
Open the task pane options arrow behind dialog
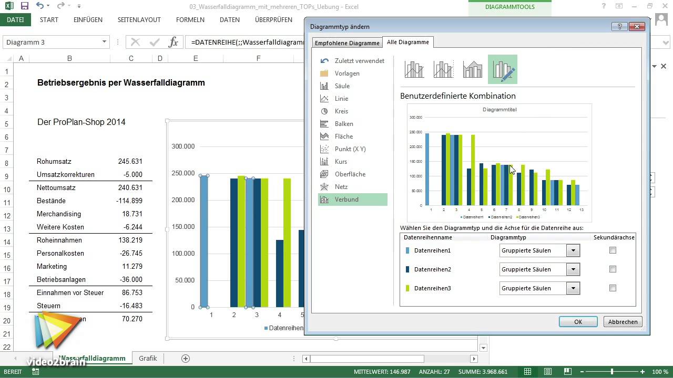tap(655, 67)
